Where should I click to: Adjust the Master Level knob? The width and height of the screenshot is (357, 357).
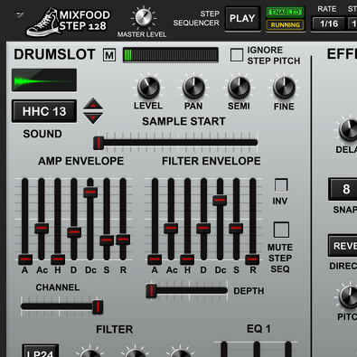144,17
